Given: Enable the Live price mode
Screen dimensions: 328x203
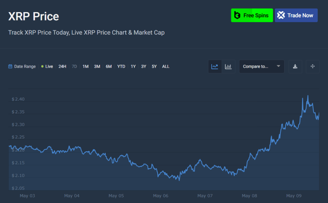Looking at the screenshot, I should (47, 66).
